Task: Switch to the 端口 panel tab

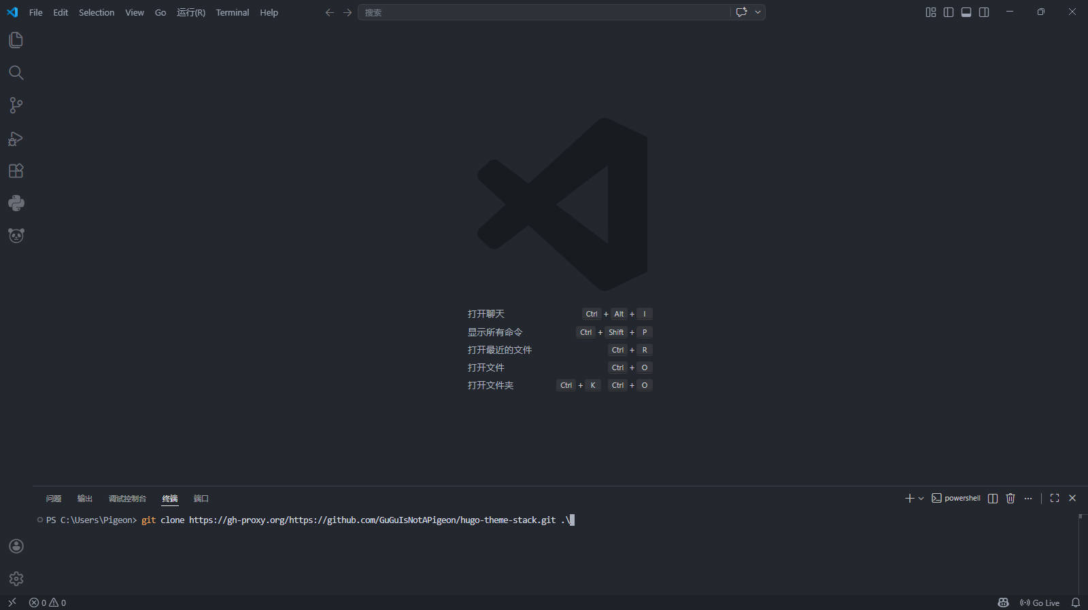Action: point(201,499)
